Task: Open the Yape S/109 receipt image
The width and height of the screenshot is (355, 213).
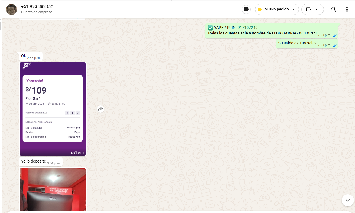Action: click(x=53, y=109)
